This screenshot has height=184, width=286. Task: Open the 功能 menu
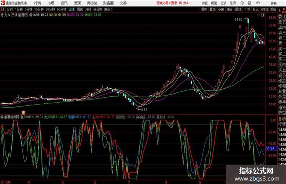[205, 3]
